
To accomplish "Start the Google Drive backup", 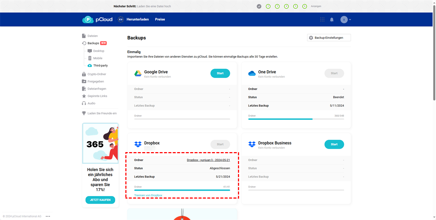I will [220, 73].
